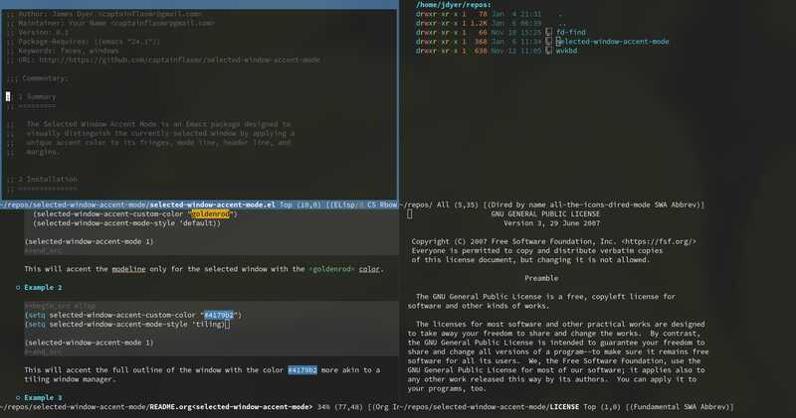Click the fd-find folder icon in dired
Screen dimensions: 796x418
(x=549, y=33)
